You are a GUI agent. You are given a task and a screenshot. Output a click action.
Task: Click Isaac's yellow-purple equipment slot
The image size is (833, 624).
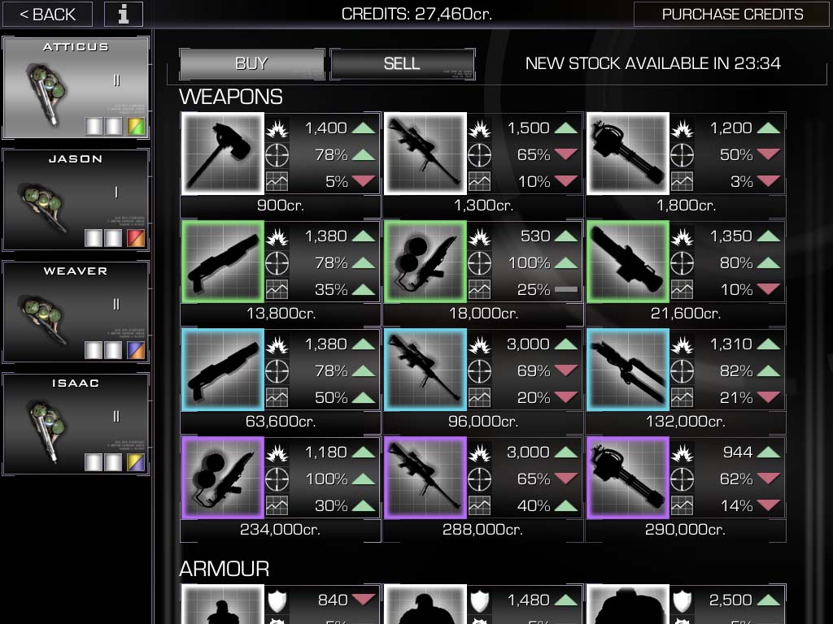click(x=136, y=462)
